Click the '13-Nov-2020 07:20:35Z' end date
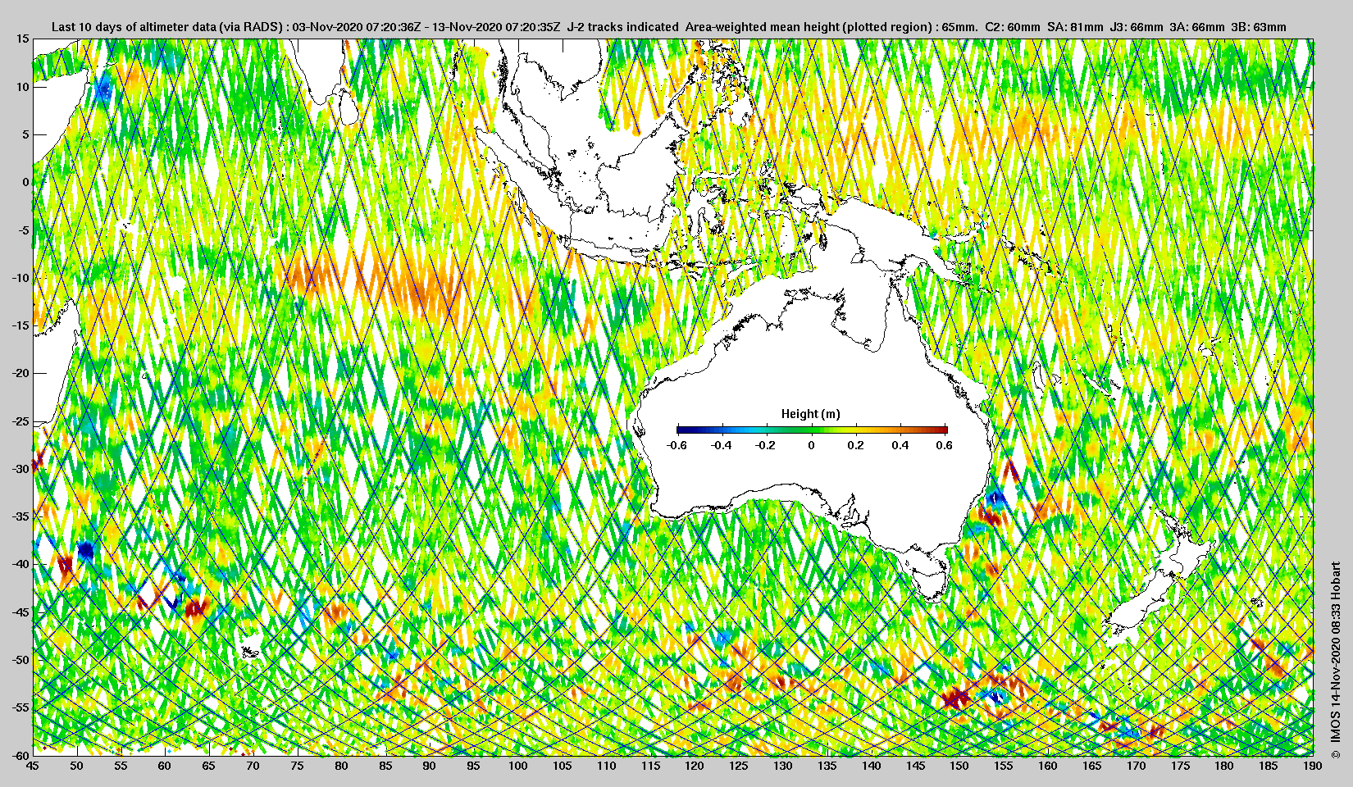Viewport: 1353px width, 787px height. pos(497,27)
